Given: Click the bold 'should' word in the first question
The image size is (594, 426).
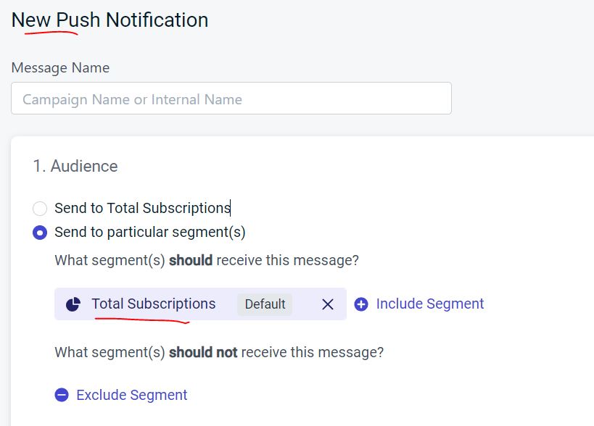Looking at the screenshot, I should pyautogui.click(x=191, y=260).
